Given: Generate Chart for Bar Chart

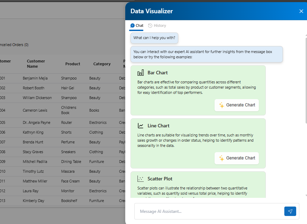Looking at the screenshot, I should [x=237, y=105].
